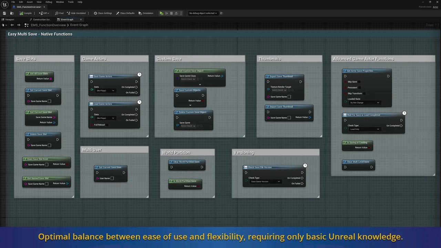
Task: Toggle the Full Reload checkbox on Load Game Actors
Action: 107,125
